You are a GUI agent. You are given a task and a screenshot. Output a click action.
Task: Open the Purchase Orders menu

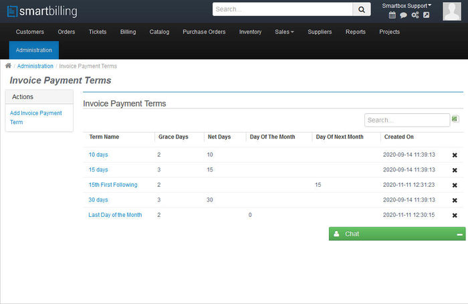[x=204, y=31]
